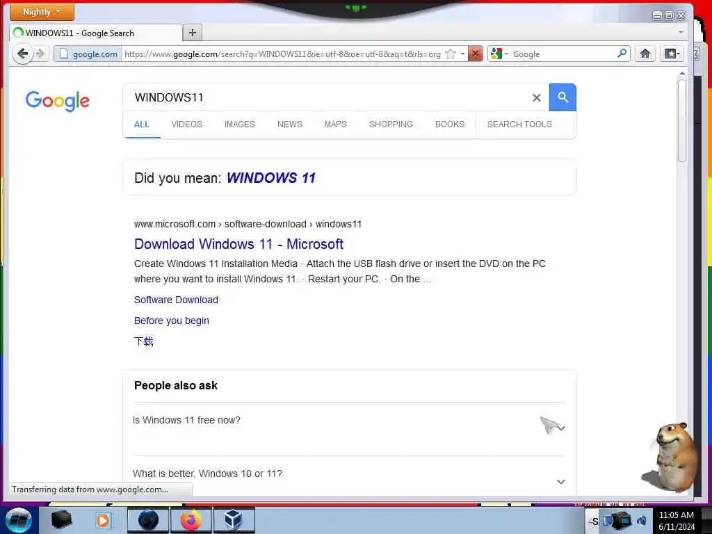Open the 下载 sitelink
Image resolution: width=712 pixels, height=534 pixels.
[144, 341]
